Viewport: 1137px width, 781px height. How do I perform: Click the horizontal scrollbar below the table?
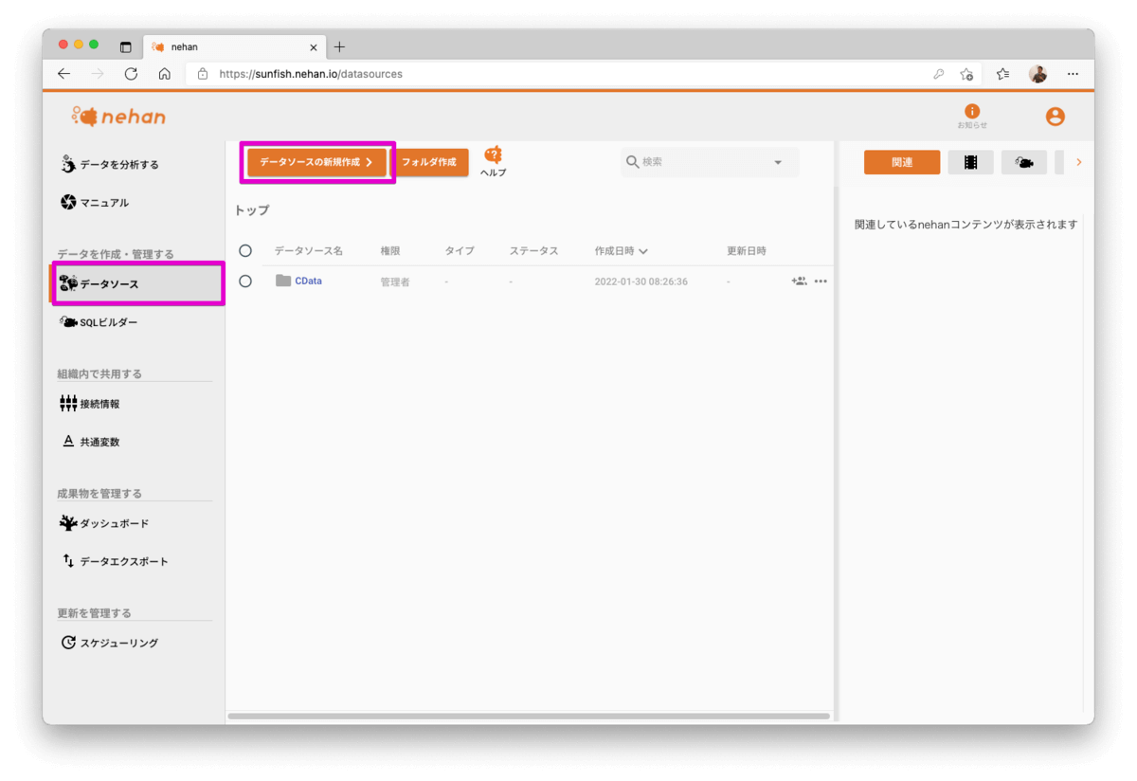coord(529,717)
